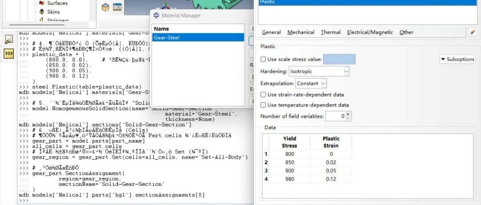Open the Electrical/Magnetic menu
This screenshot has height=205, width=481.
370,32
